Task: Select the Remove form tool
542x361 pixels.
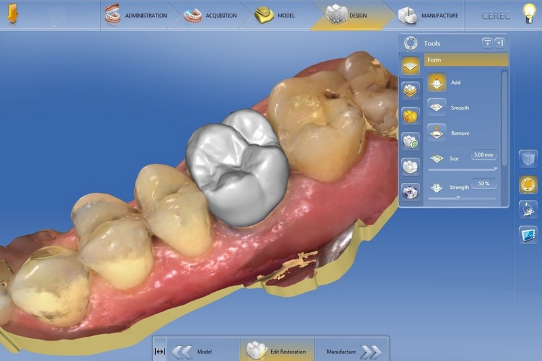Action: click(437, 133)
